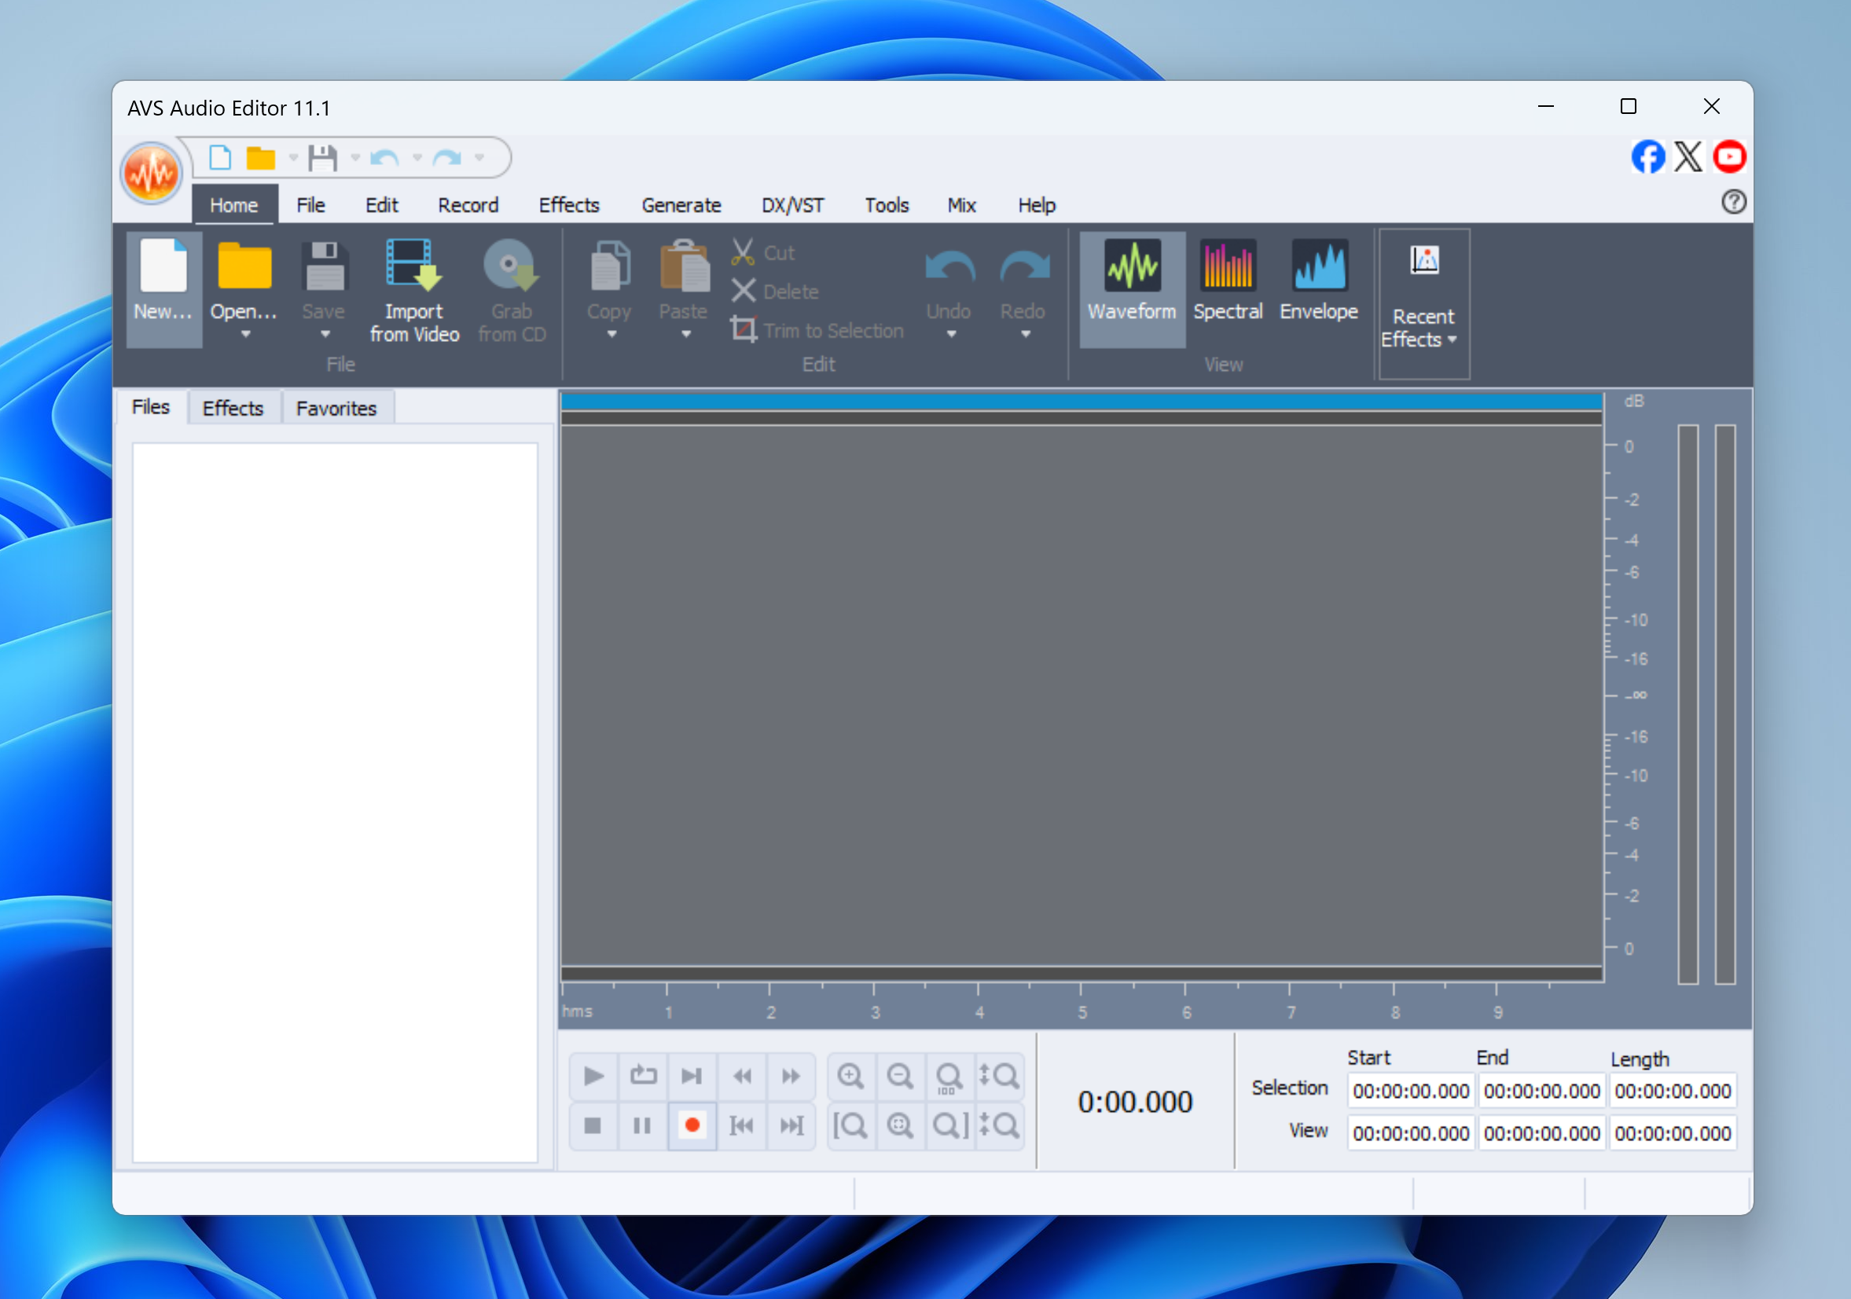Viewport: 1851px width, 1299px height.
Task: Click Play to end button
Action: point(692,1075)
